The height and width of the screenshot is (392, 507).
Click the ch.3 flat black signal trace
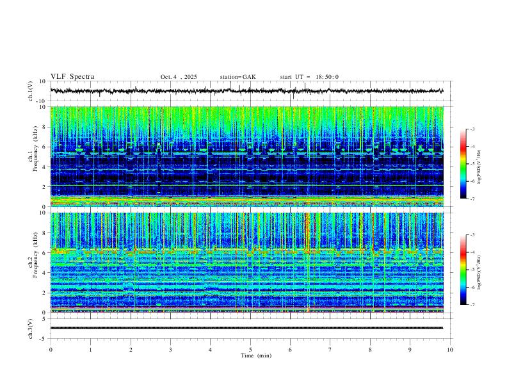(246, 328)
